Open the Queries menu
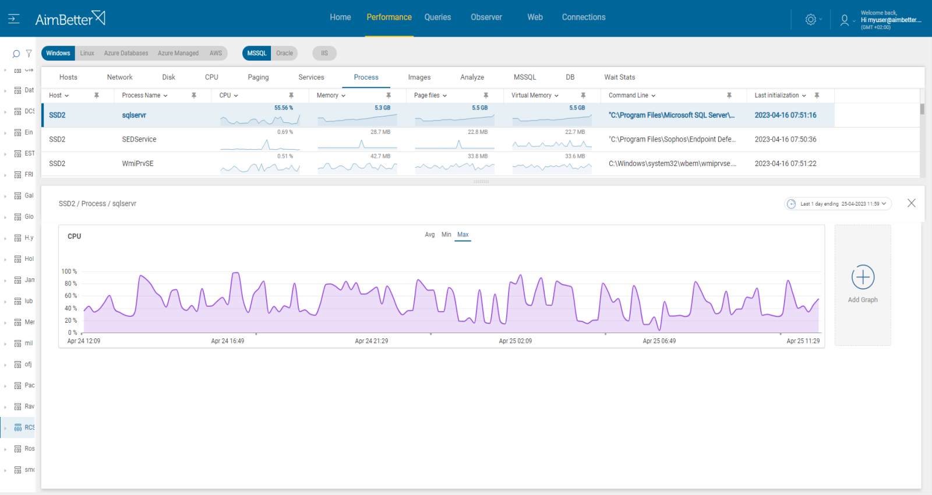 coord(437,17)
